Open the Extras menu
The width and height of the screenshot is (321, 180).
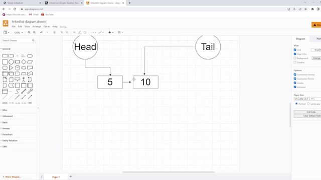click(47, 26)
